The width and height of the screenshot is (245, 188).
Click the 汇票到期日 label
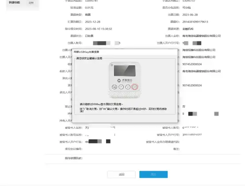(x=75, y=22)
